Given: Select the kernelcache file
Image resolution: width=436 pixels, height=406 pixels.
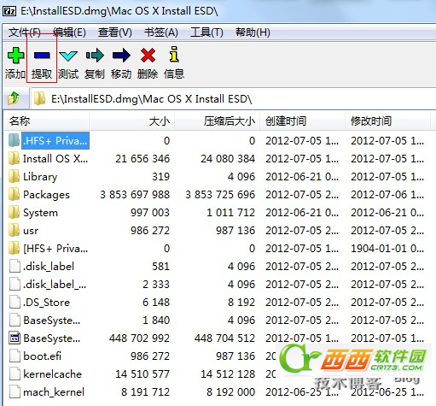Looking at the screenshot, I should (x=53, y=374).
